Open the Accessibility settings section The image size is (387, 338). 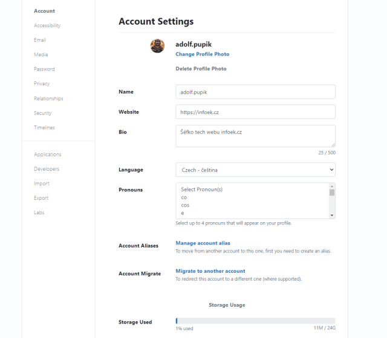47,25
